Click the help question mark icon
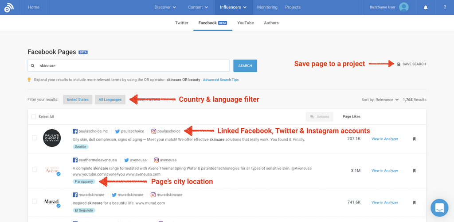 [445, 8]
